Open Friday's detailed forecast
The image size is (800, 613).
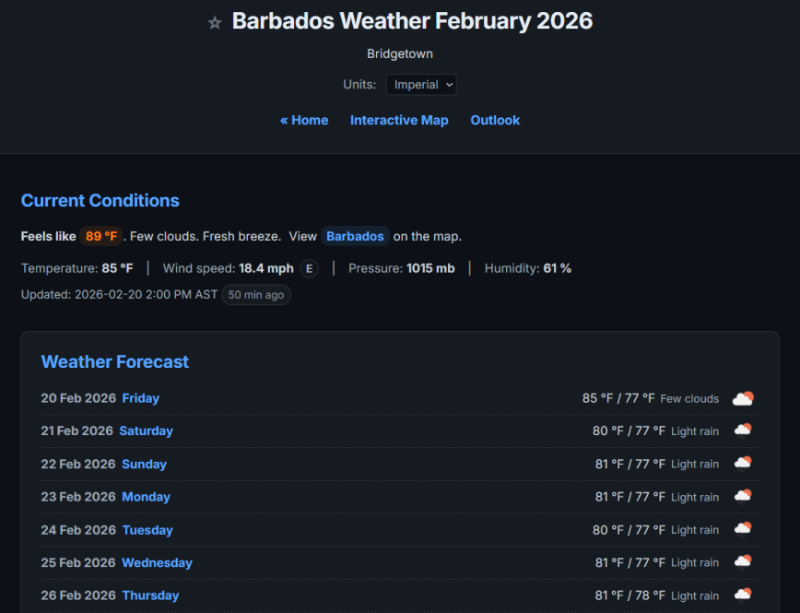pos(140,397)
